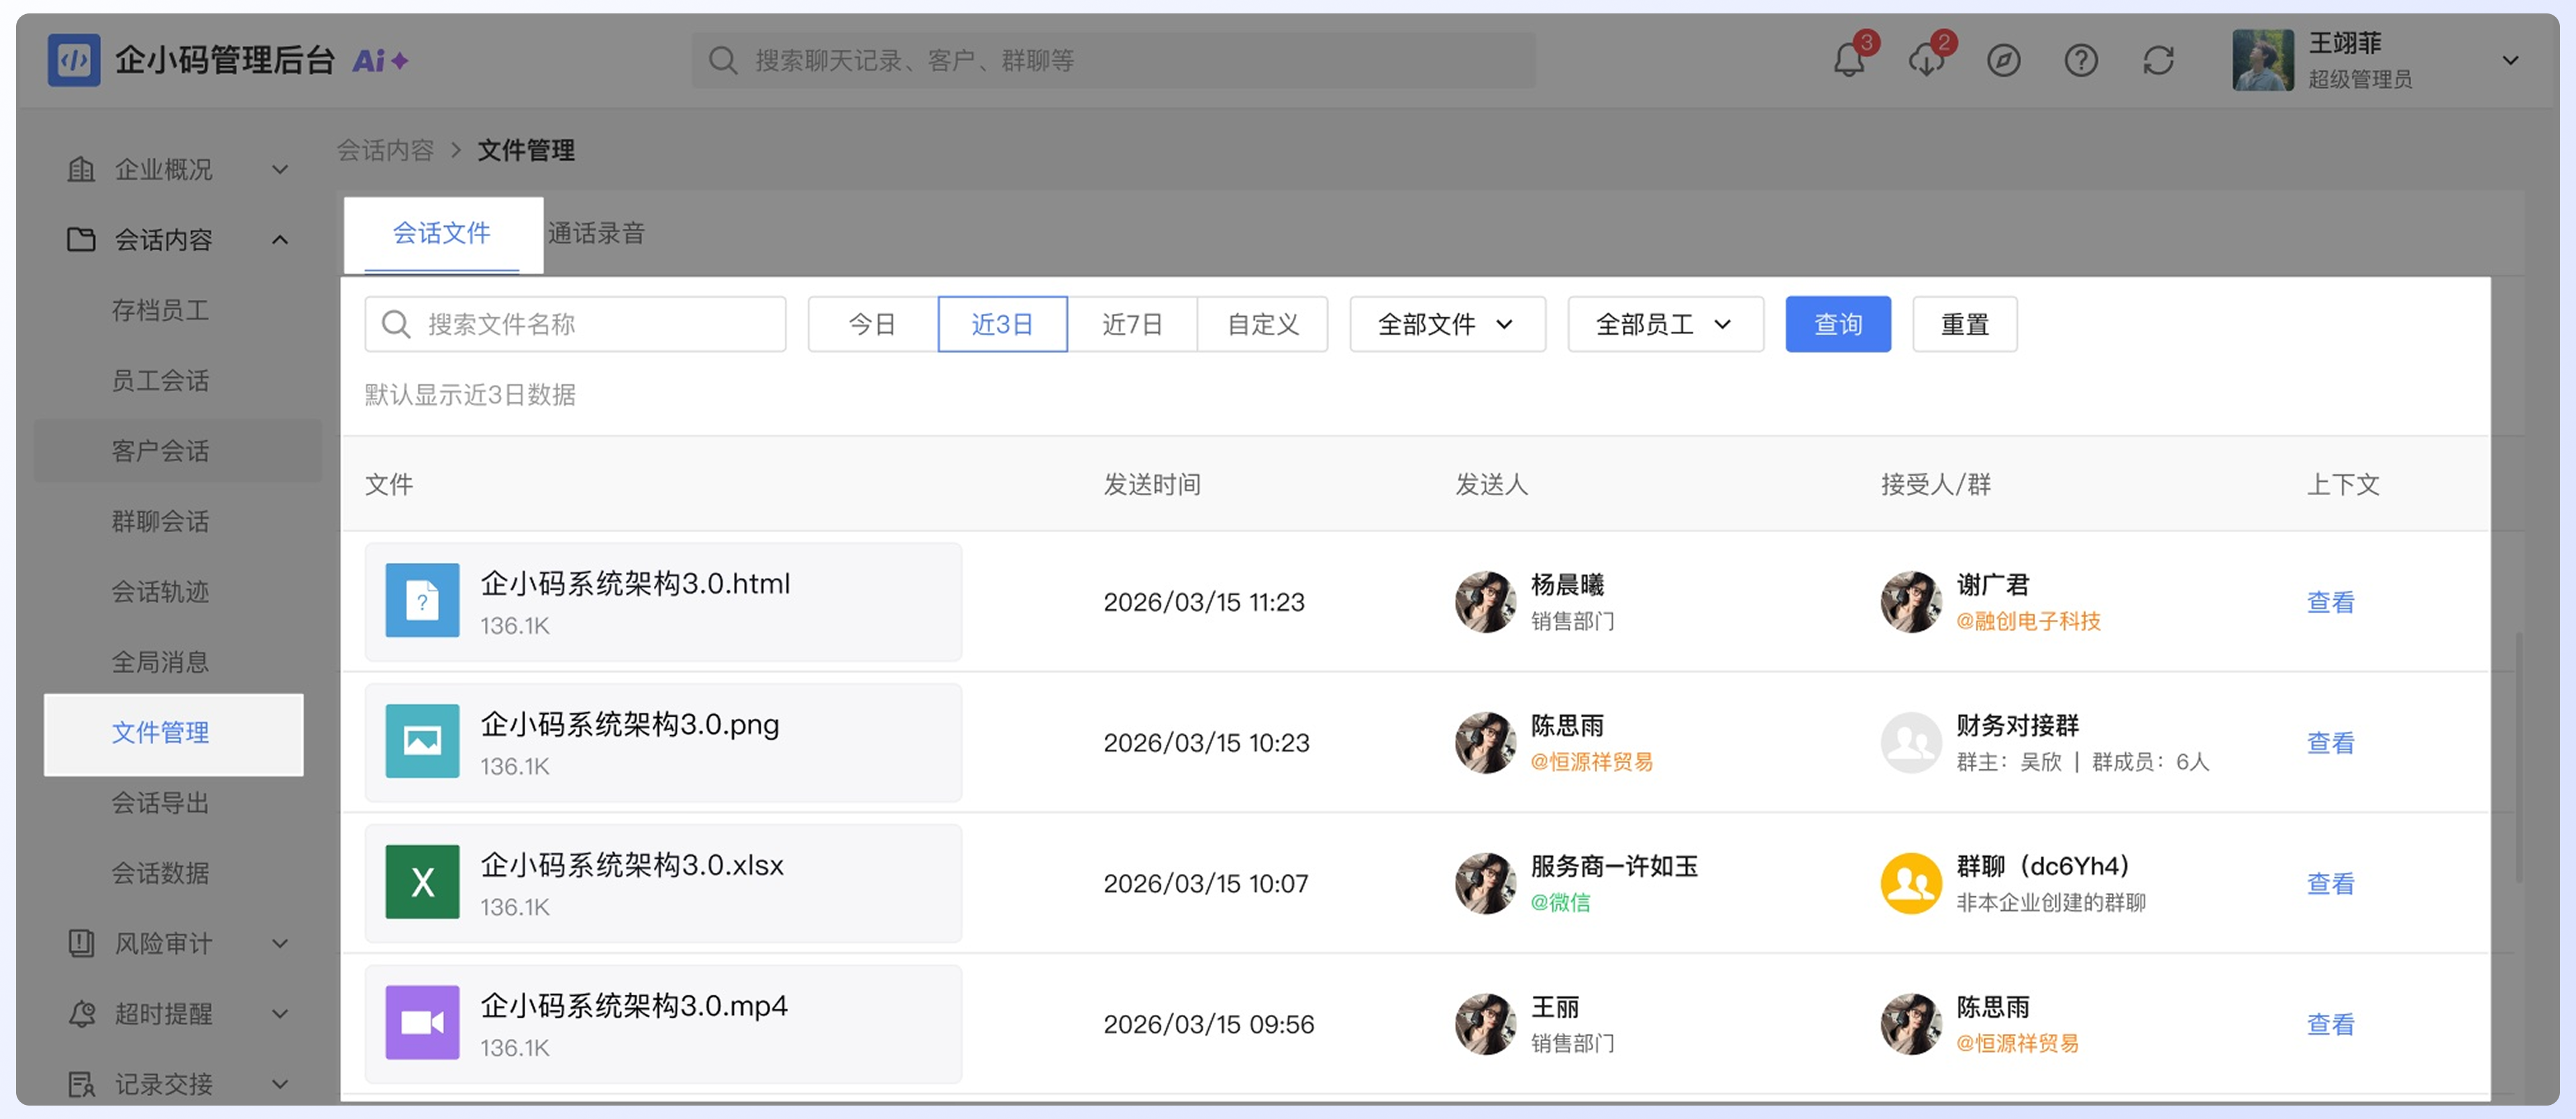Click 会话内容 breadcrumb link
The width and height of the screenshot is (2576, 1119).
click(x=386, y=151)
